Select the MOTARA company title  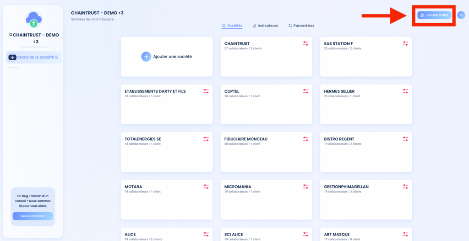pyautogui.click(x=133, y=187)
